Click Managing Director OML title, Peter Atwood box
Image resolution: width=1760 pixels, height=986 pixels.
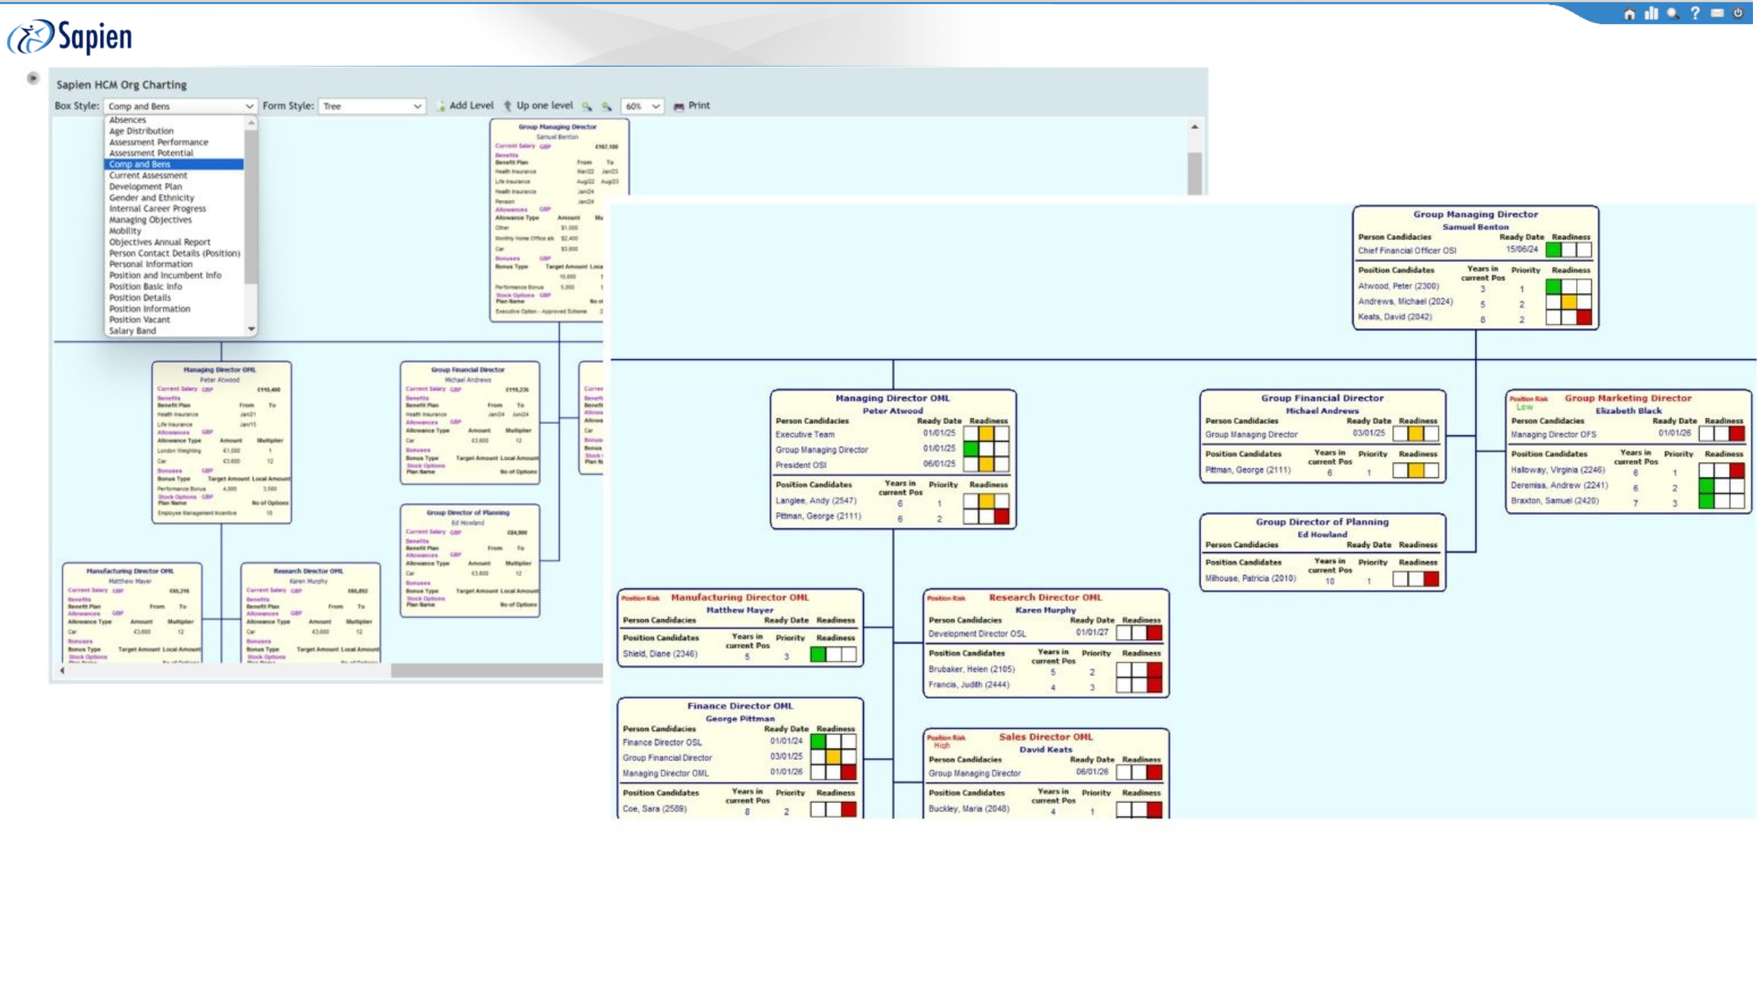click(x=892, y=399)
